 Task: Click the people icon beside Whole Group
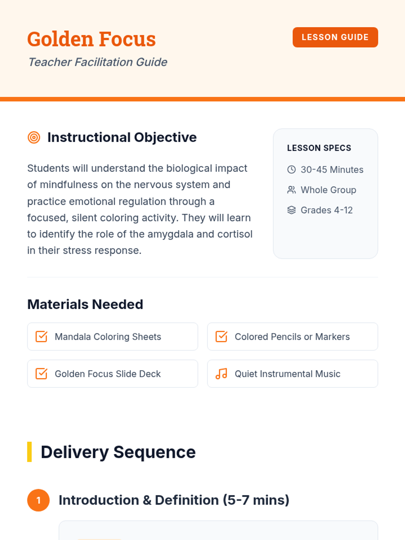pos(291,190)
